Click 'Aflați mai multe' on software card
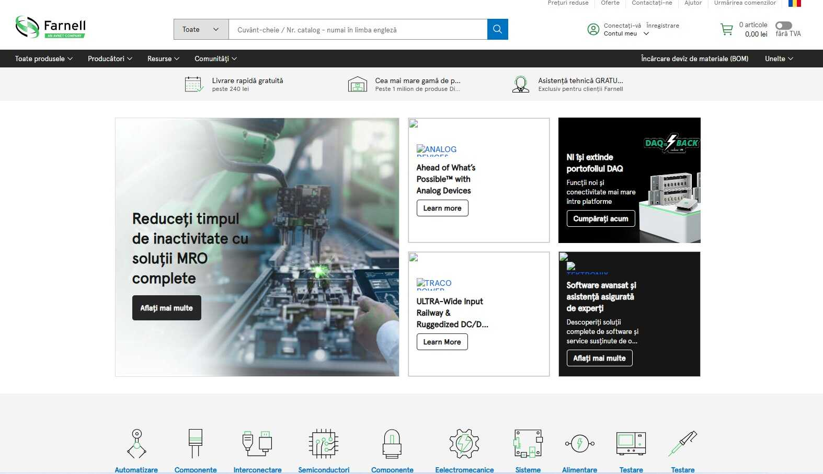823x474 pixels. click(x=599, y=358)
